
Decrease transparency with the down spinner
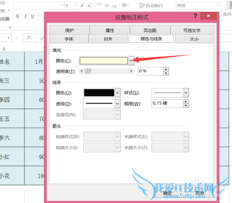166,73
